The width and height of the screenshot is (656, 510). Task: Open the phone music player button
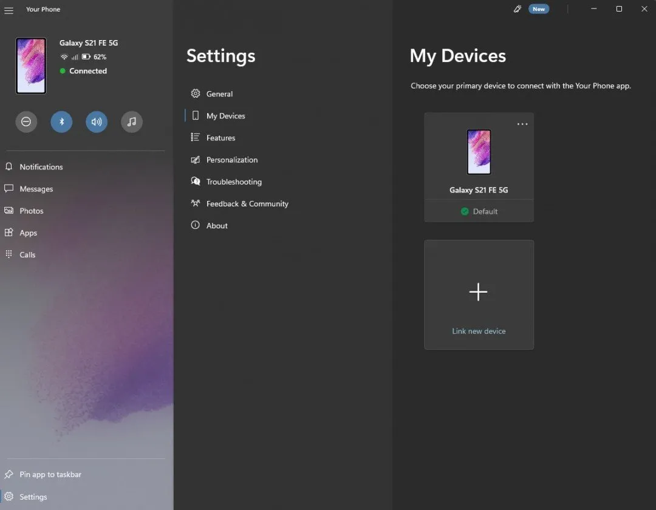(132, 122)
